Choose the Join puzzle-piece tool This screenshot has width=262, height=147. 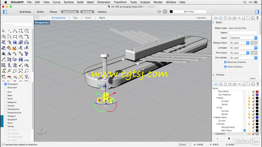(9, 48)
